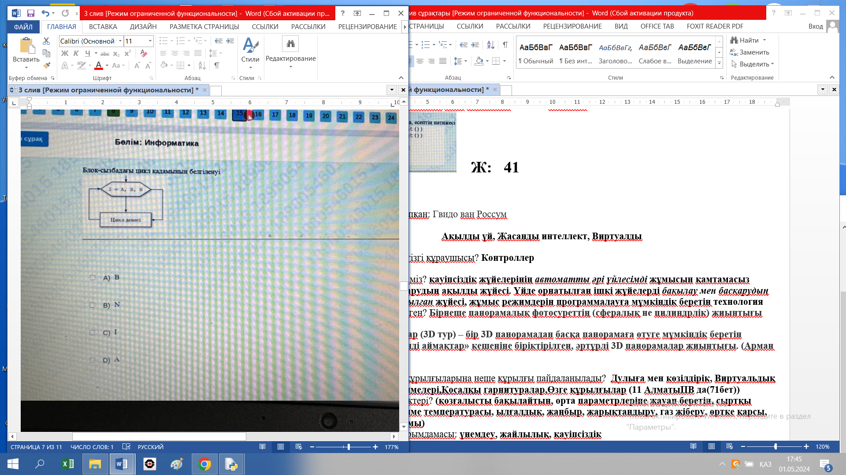The width and height of the screenshot is (846, 475).
Task: Click Web Layout icon in back status bar
Action: (729, 446)
